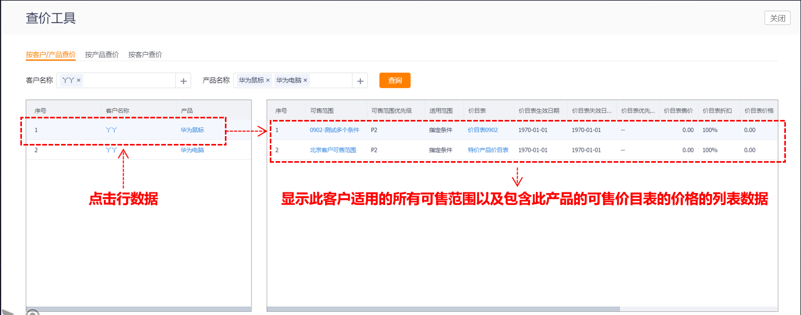Click into the 产品名称 input field
801x315 pixels.
[x=330, y=81]
